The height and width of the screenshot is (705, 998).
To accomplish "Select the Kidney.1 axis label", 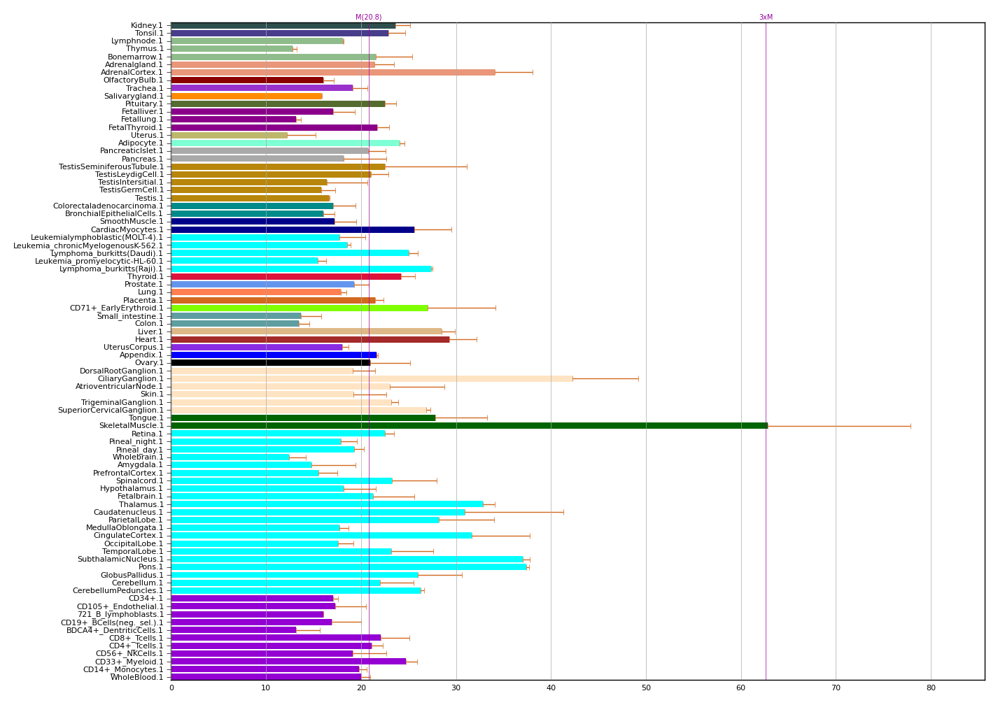I will (147, 26).
